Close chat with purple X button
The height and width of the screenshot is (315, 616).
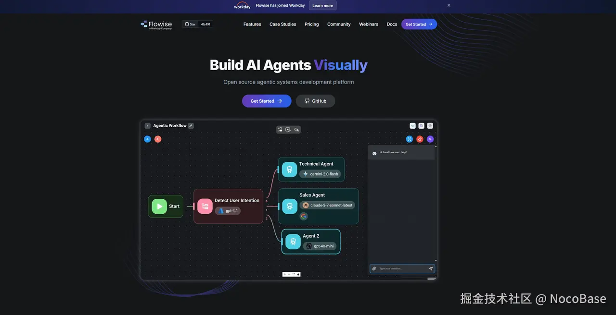point(430,139)
